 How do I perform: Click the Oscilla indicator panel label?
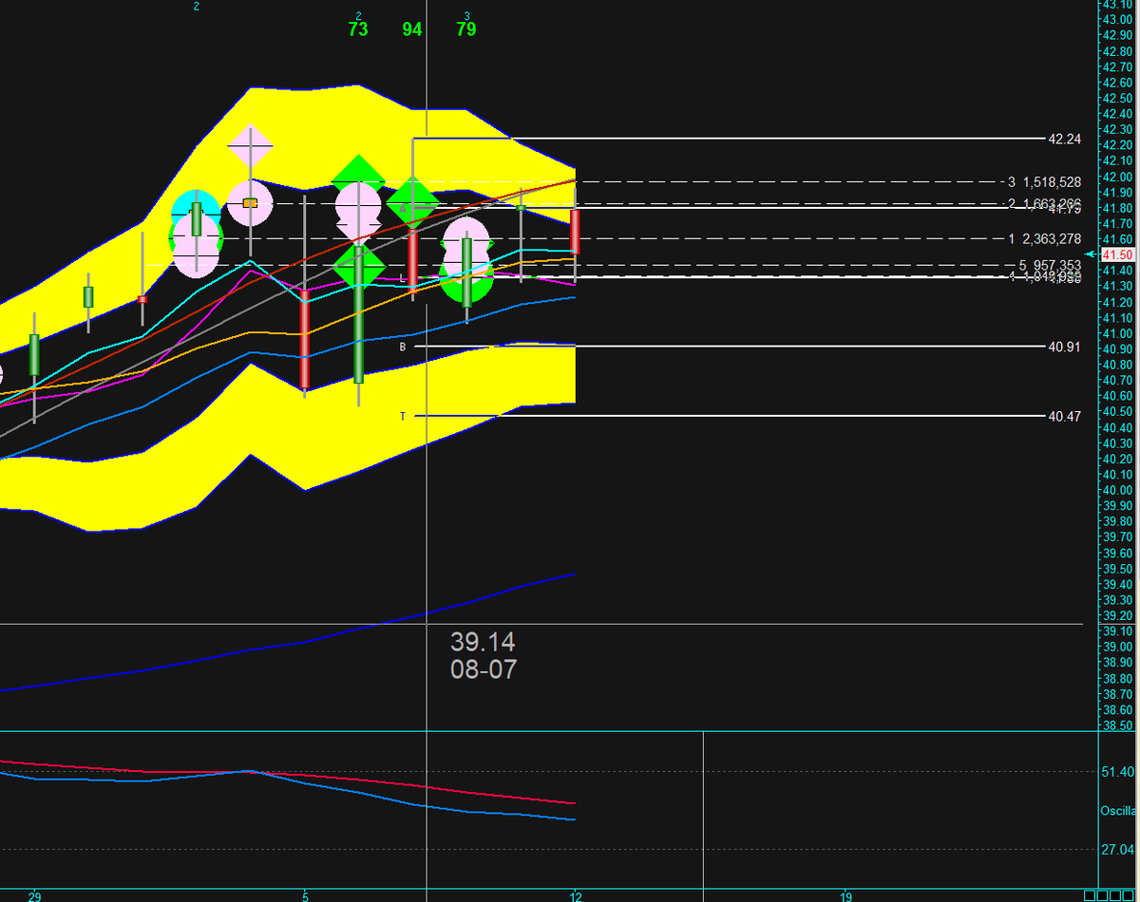pyautogui.click(x=1119, y=811)
